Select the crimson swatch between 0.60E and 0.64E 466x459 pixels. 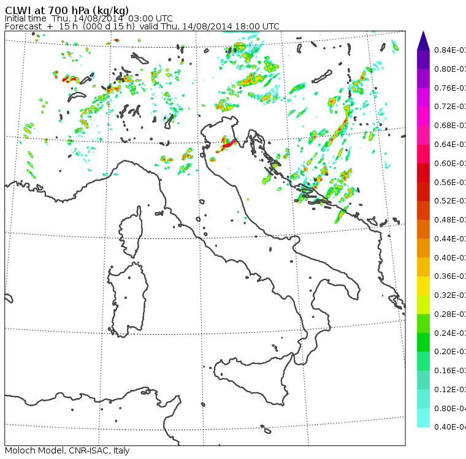[x=423, y=154]
